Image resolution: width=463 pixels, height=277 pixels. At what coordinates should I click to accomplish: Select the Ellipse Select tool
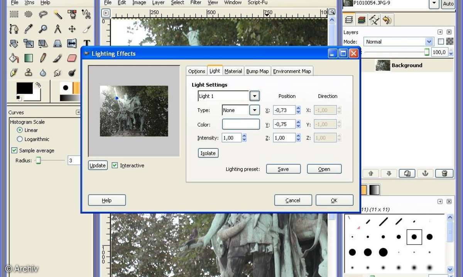coord(29,14)
